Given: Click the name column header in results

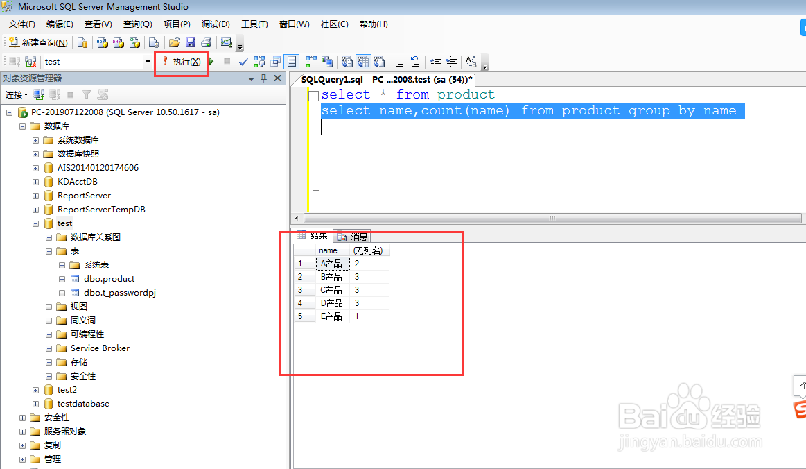Looking at the screenshot, I should [333, 250].
